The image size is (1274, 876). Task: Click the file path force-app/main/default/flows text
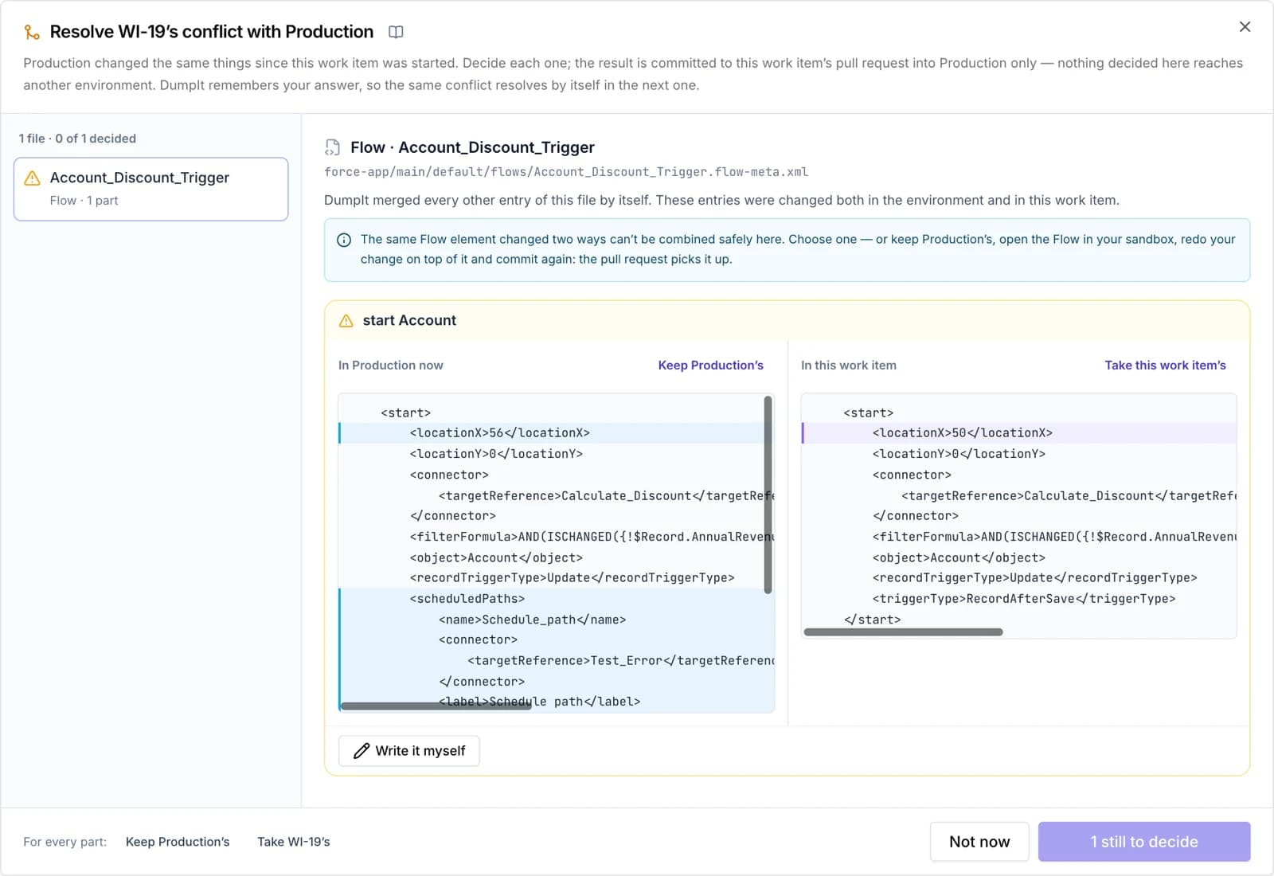point(566,172)
